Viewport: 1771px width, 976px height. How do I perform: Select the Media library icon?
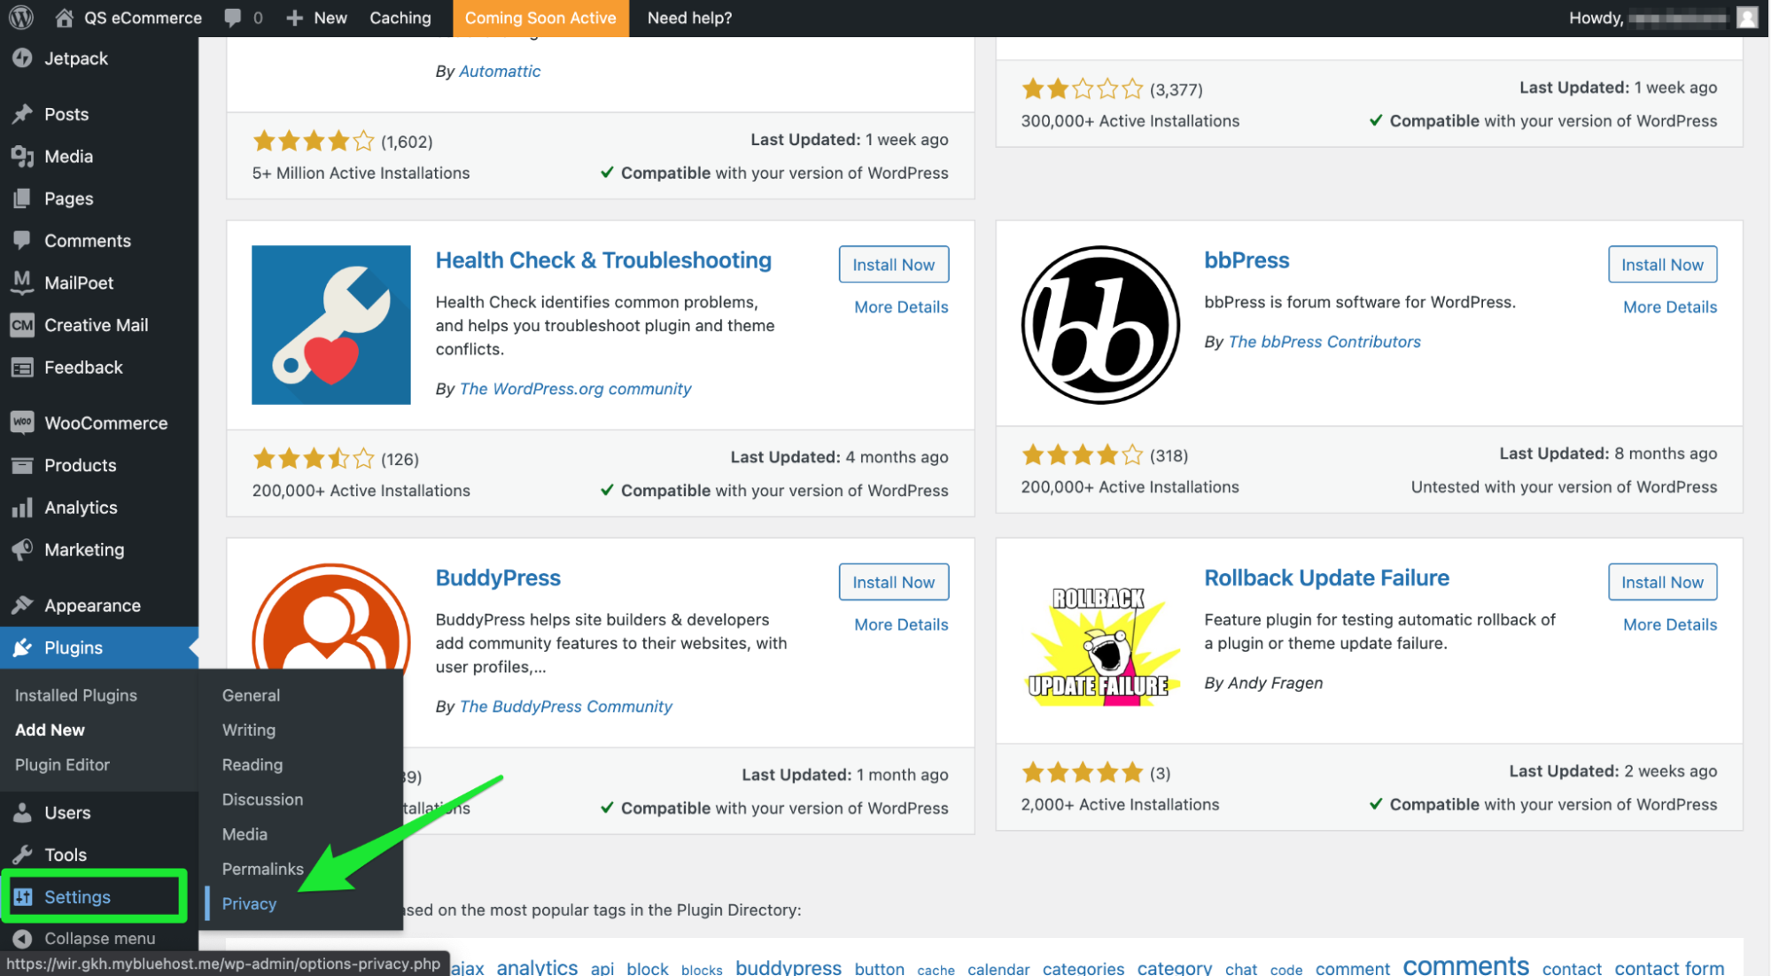click(x=22, y=156)
